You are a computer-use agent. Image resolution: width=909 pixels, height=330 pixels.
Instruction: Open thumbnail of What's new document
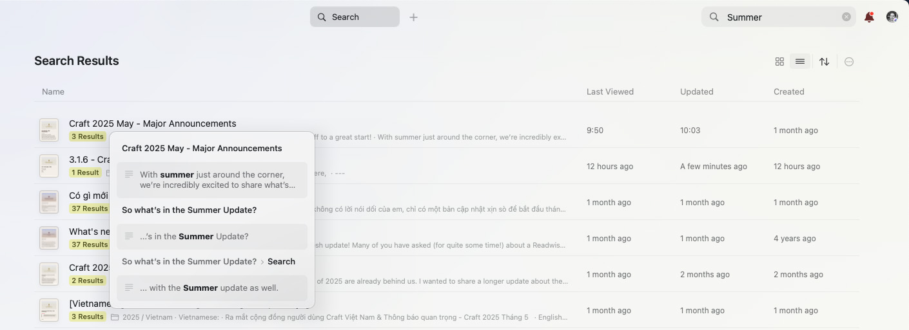(x=49, y=238)
